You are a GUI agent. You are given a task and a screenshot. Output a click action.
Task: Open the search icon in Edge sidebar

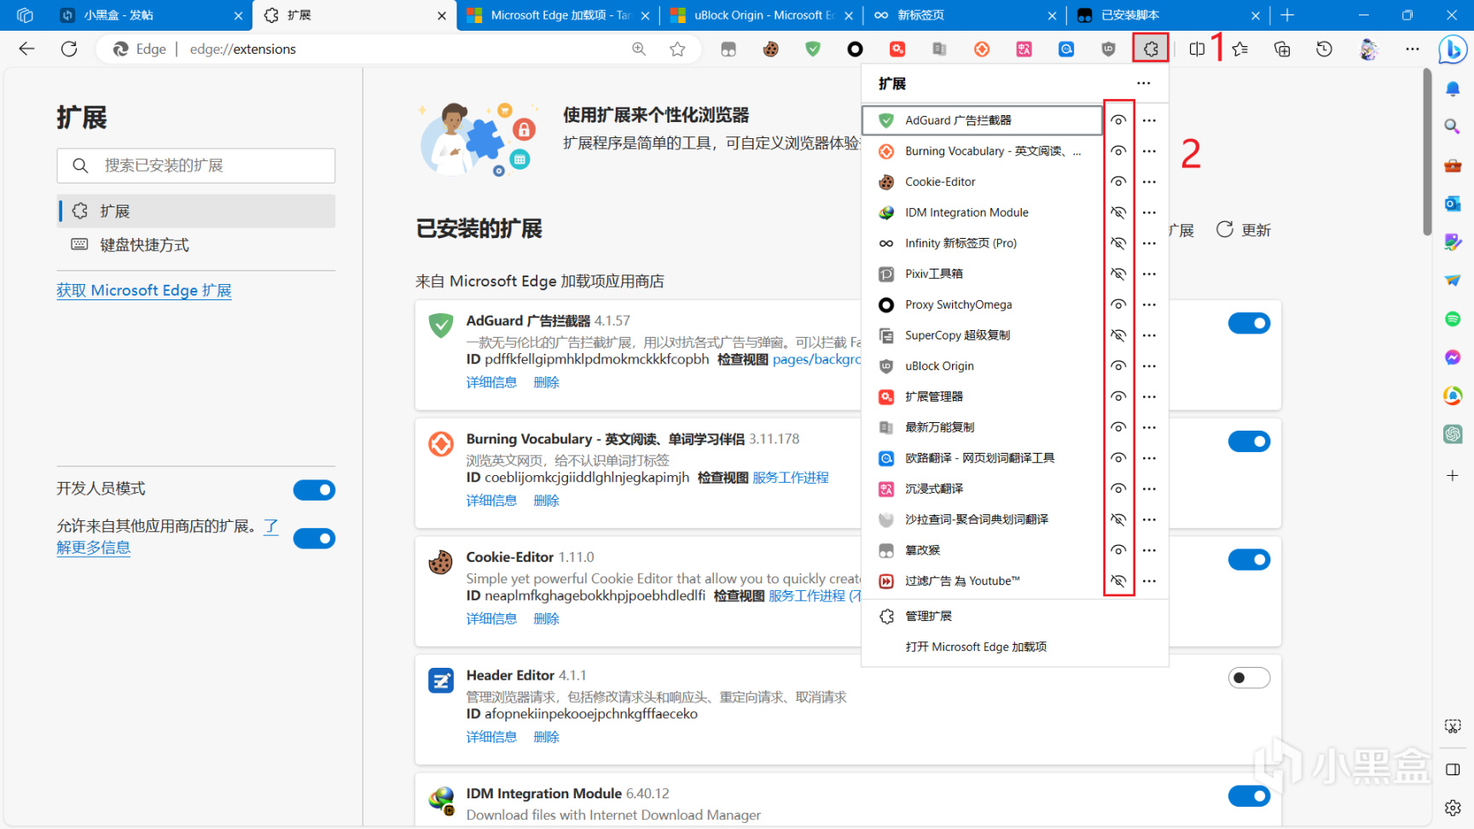1453,126
